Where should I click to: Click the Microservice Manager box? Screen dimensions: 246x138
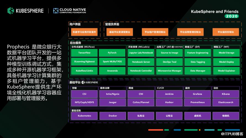click(169, 71)
